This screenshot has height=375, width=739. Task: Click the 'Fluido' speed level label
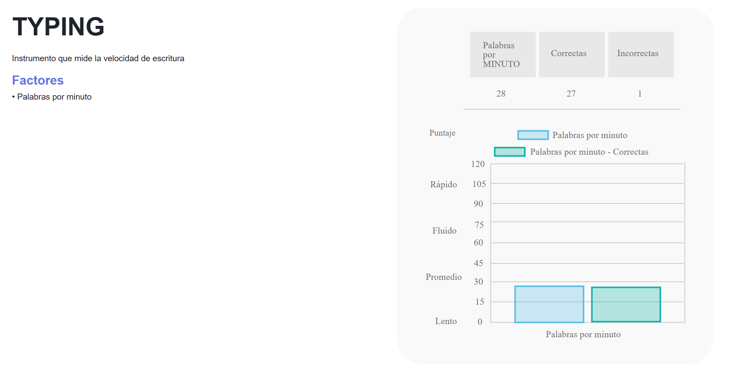pyautogui.click(x=444, y=231)
